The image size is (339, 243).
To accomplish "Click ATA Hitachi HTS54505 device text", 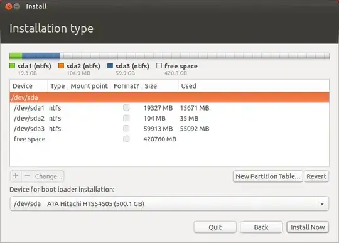I will click(x=95, y=203).
